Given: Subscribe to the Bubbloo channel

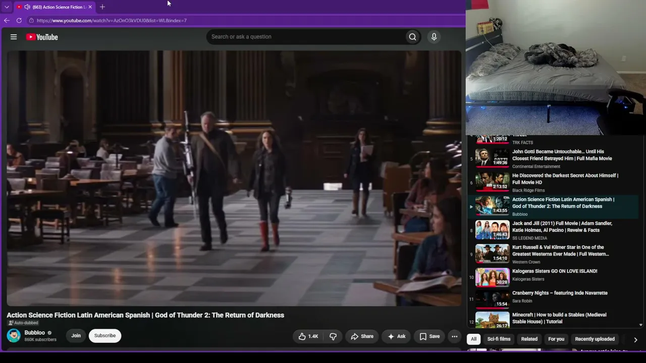Looking at the screenshot, I should (x=105, y=336).
